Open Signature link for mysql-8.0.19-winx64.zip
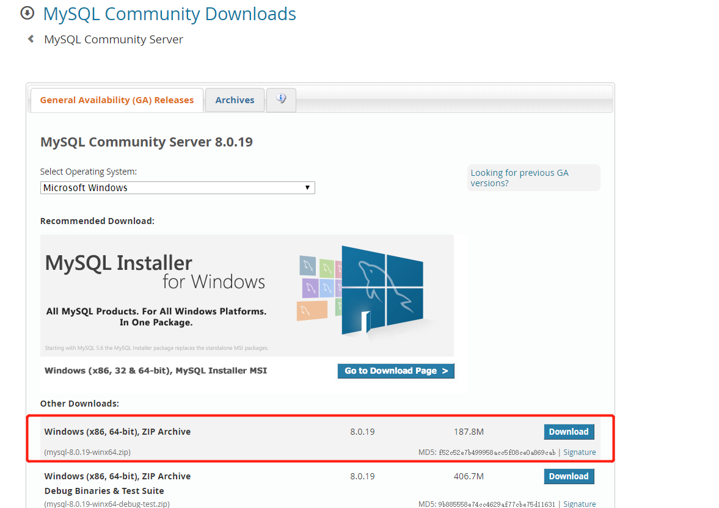Image resolution: width=719 pixels, height=508 pixels. 579,452
